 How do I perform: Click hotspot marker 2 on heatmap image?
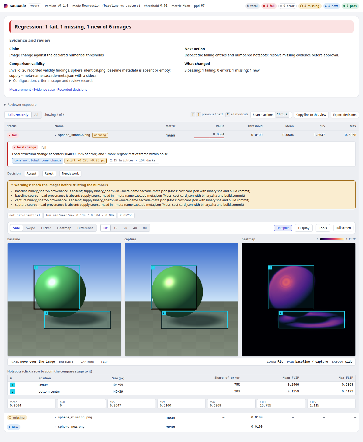point(281,313)
